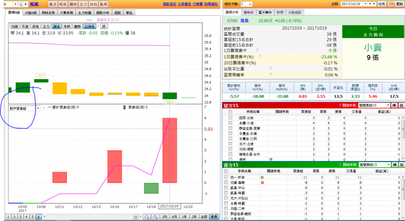Viewport: 405px width, 221px height.
Task: Click the zoom out magnifier below chart
Action: click(147, 217)
